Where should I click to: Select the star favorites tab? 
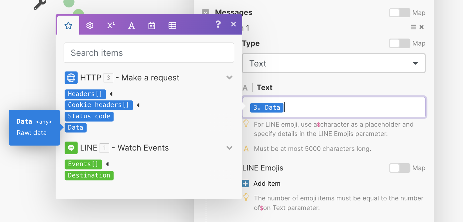(68, 25)
